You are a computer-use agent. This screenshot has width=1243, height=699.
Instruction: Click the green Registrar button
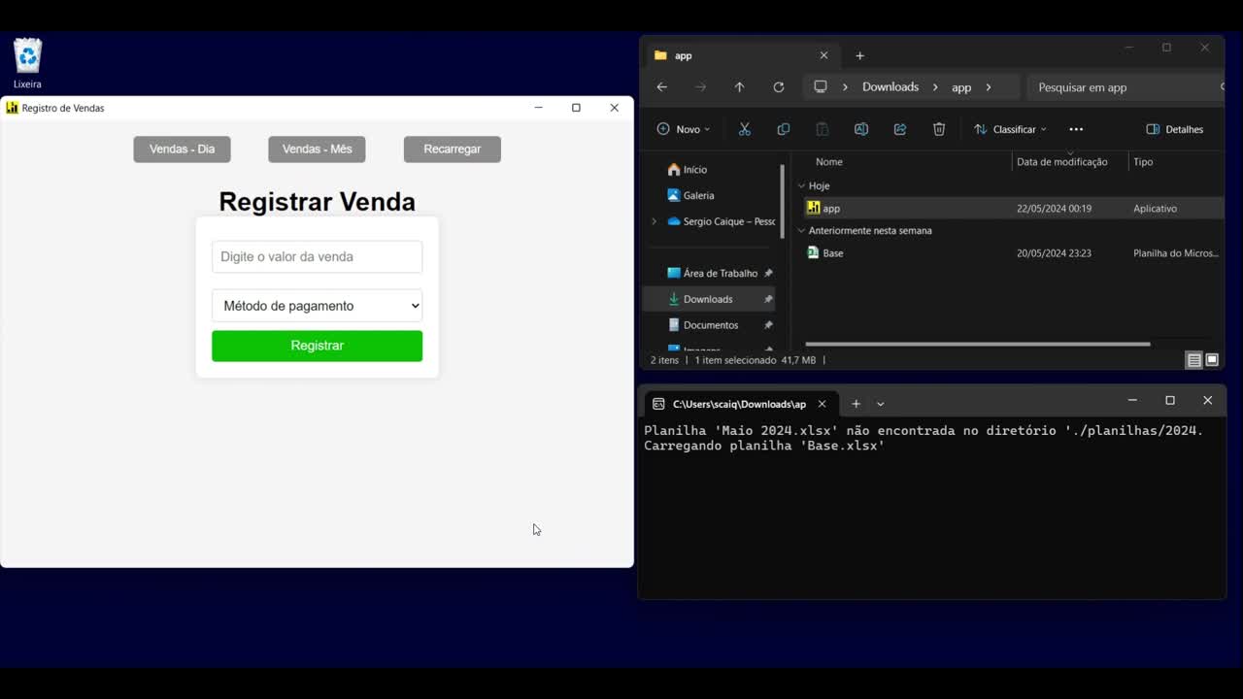tap(317, 346)
